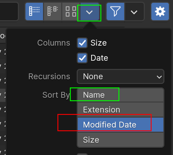Click the gear options icon
The image size is (173, 155).
click(x=160, y=11)
